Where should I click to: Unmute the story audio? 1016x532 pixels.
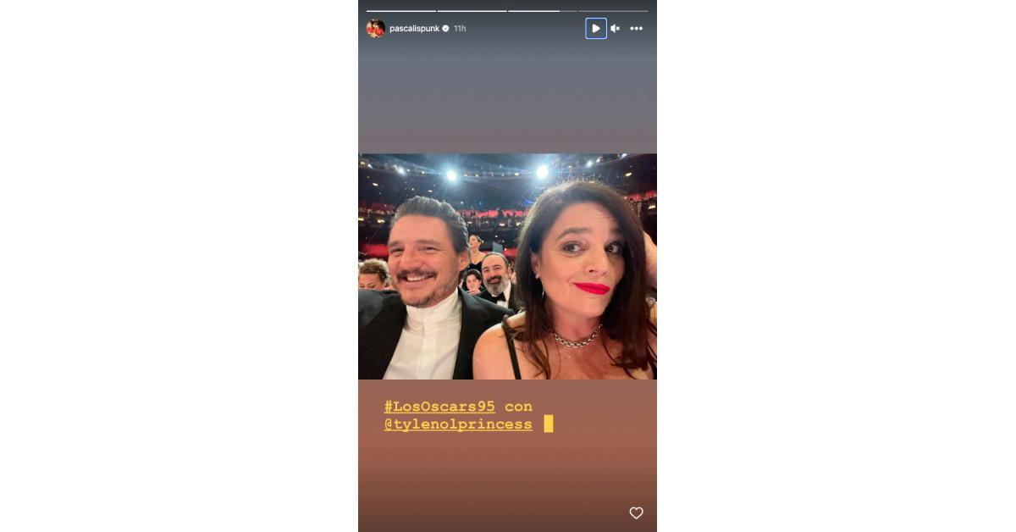(616, 29)
